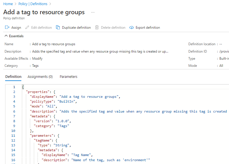The image size is (229, 164).
Task: Open the Parameters tab
Action: pos(68,77)
